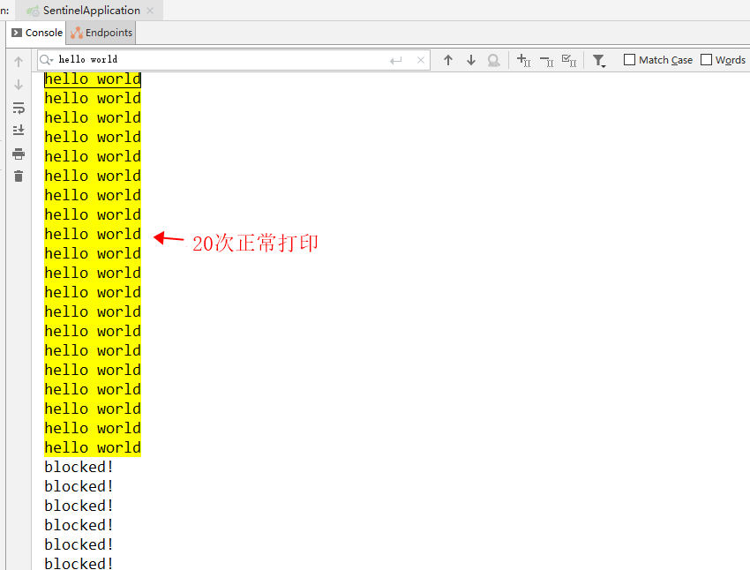
Task: Add occurrence to search selection
Action: (x=523, y=60)
